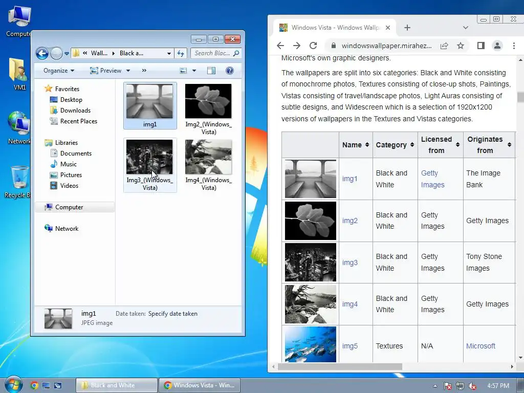The height and width of the screenshot is (393, 524).
Task: Expand the Explorer address bar dropdown
Action: pyautogui.click(x=169, y=53)
